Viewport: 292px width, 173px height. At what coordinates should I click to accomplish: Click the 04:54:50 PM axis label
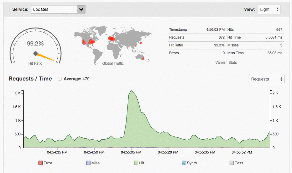pos(94,152)
